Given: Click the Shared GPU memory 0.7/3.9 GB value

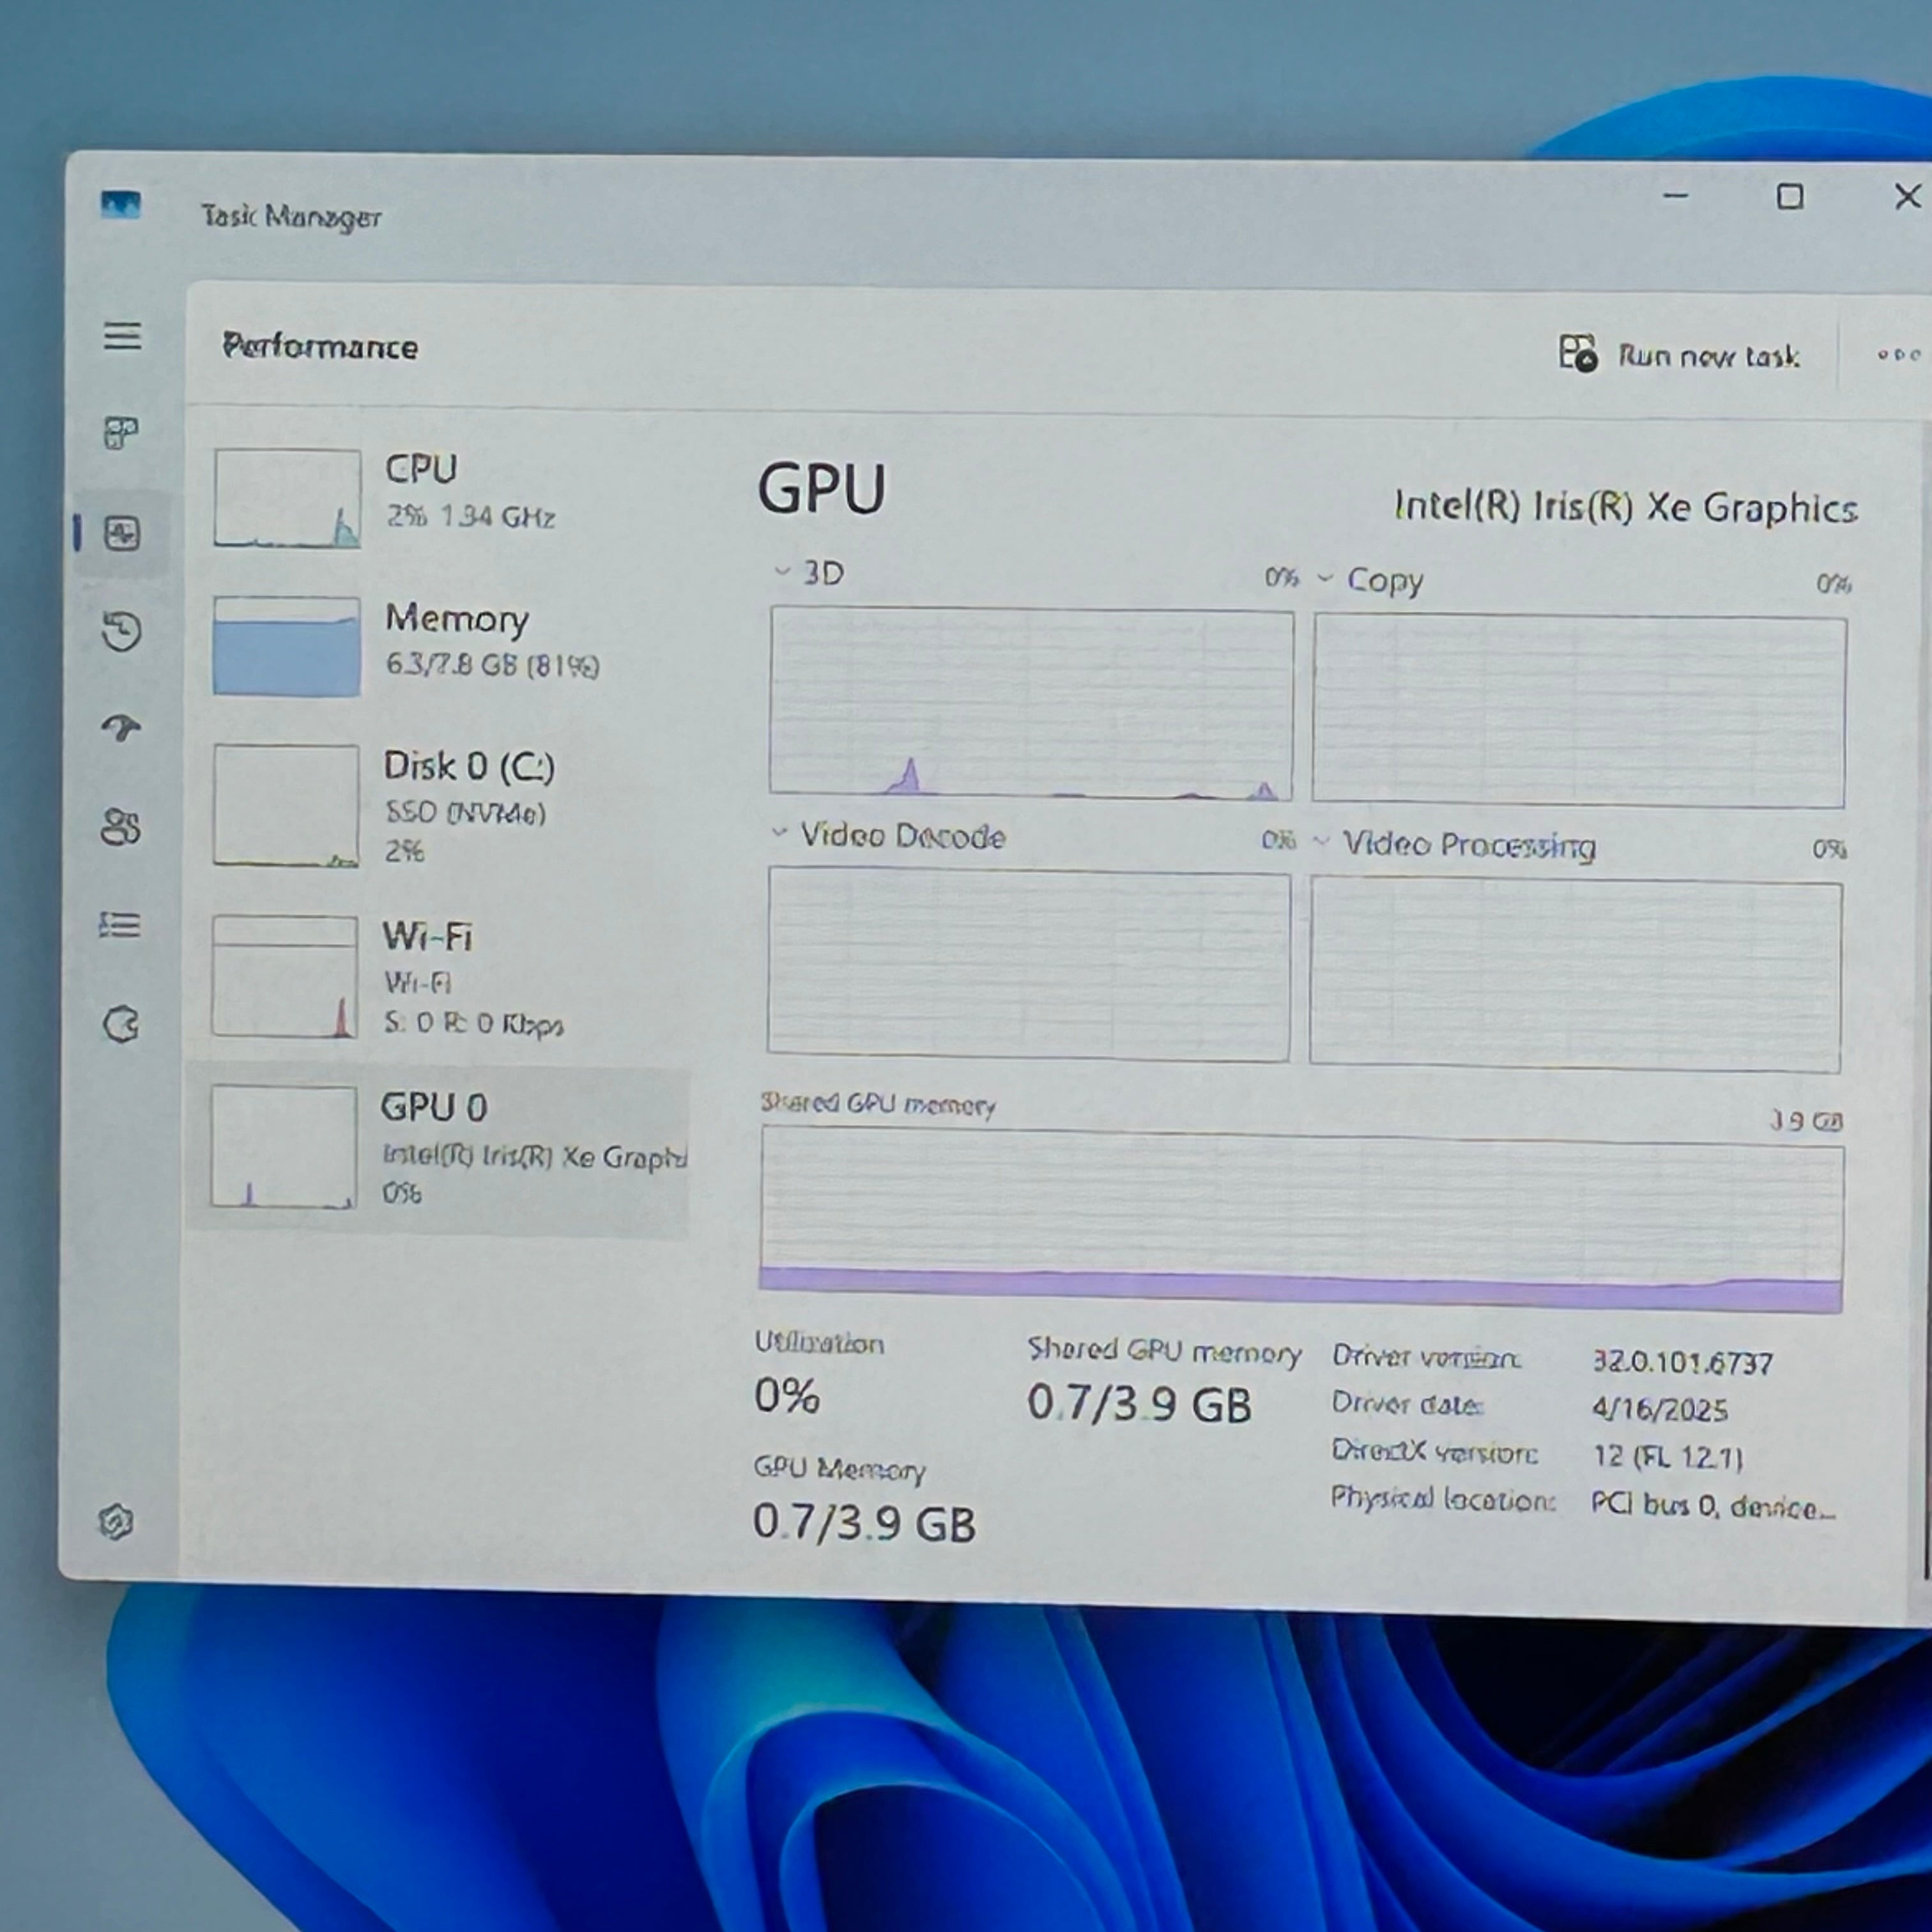Looking at the screenshot, I should [1139, 1404].
